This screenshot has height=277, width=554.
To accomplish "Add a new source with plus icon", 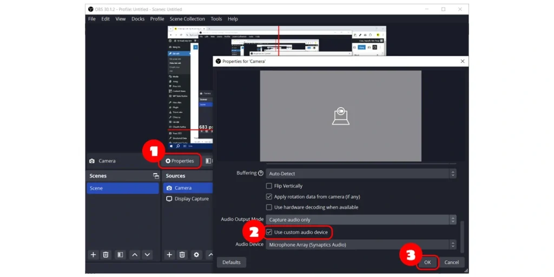I will 169,255.
